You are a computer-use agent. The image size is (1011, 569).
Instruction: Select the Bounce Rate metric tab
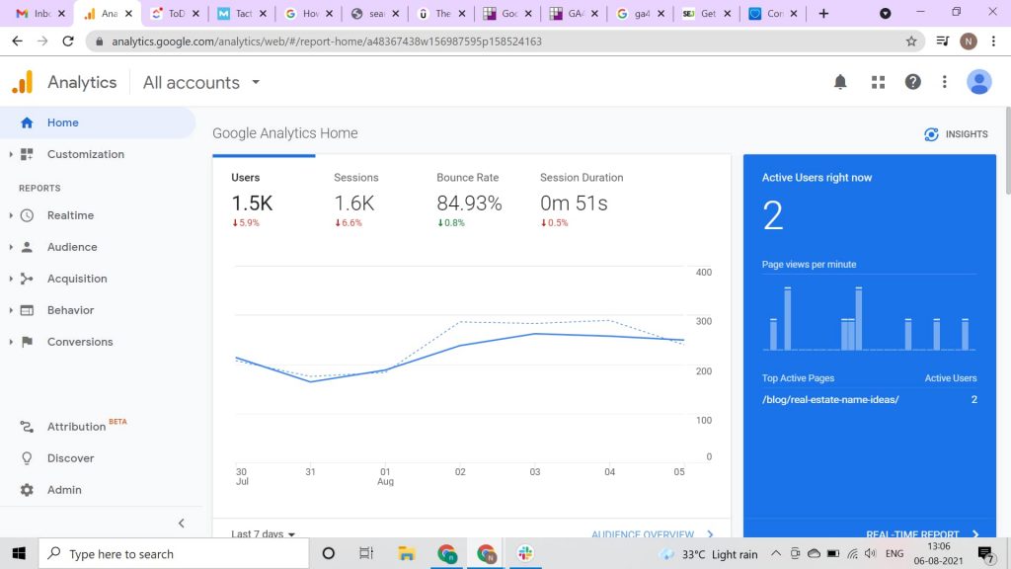pos(469,200)
